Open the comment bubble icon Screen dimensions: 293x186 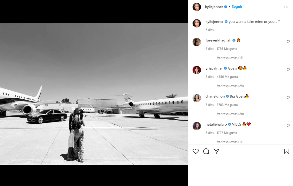206,151
